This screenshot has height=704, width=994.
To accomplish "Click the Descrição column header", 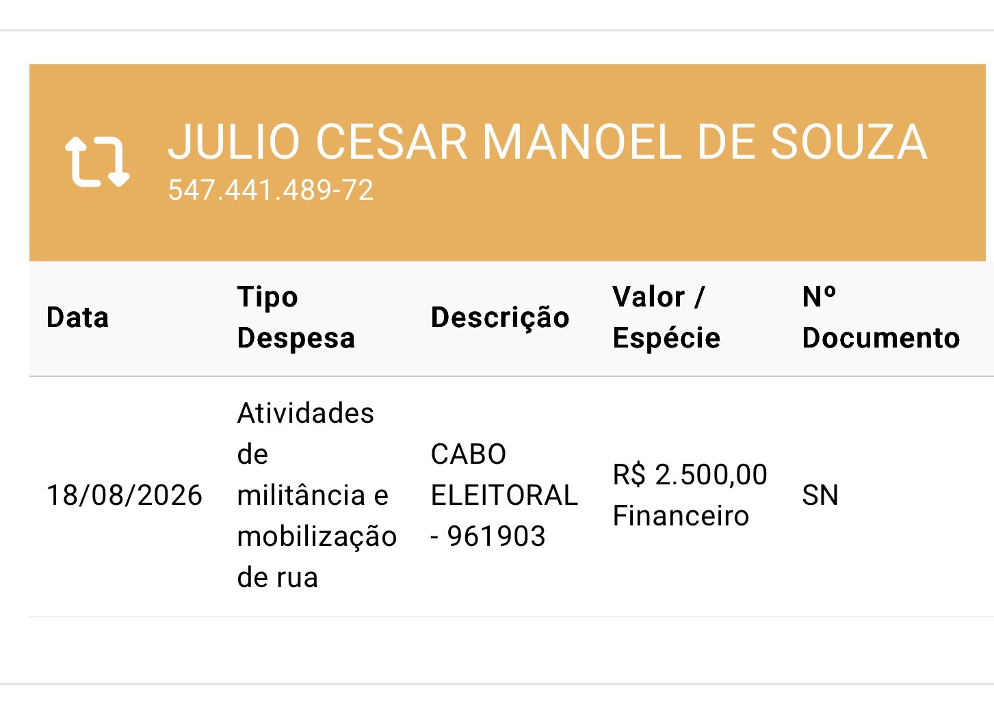I will pos(500,317).
